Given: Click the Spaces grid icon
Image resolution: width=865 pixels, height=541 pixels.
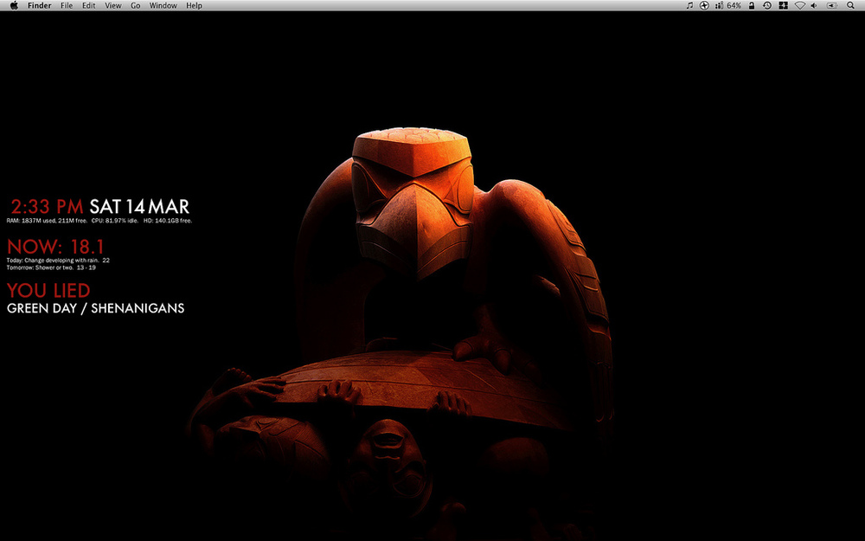Looking at the screenshot, I should coord(783,5).
